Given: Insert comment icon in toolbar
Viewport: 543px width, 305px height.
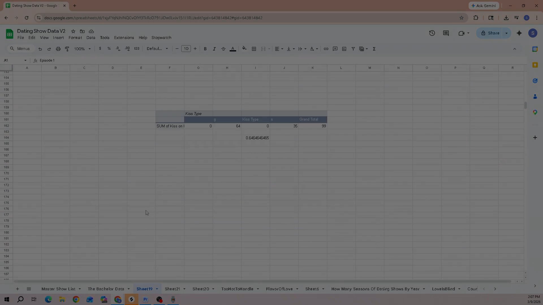Looking at the screenshot, I should 335,49.
